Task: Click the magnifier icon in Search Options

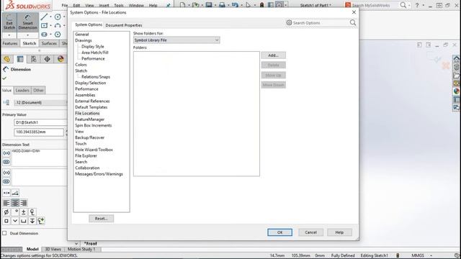Action: (x=353, y=22)
